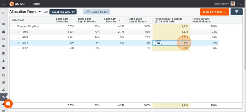Click Ratio Sales Last 12 Months header
The width and height of the screenshot is (246, 112).
pyautogui.click(x=138, y=20)
